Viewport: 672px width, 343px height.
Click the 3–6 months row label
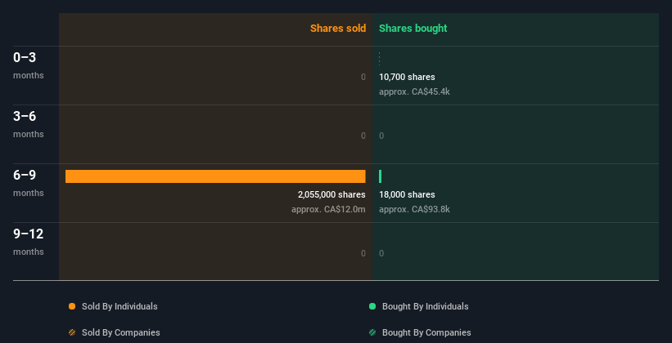[25, 117]
